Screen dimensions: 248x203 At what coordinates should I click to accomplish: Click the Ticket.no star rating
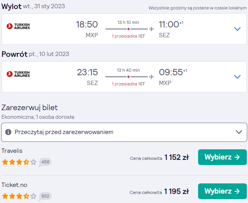pyautogui.click(x=19, y=196)
